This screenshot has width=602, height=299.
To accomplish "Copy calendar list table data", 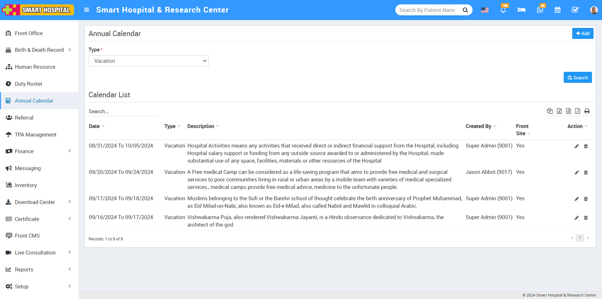I will [550, 111].
